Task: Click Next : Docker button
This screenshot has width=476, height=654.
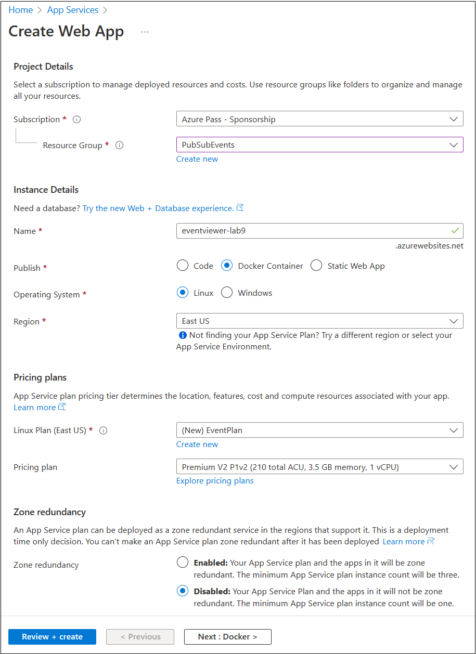Action: 227,636
